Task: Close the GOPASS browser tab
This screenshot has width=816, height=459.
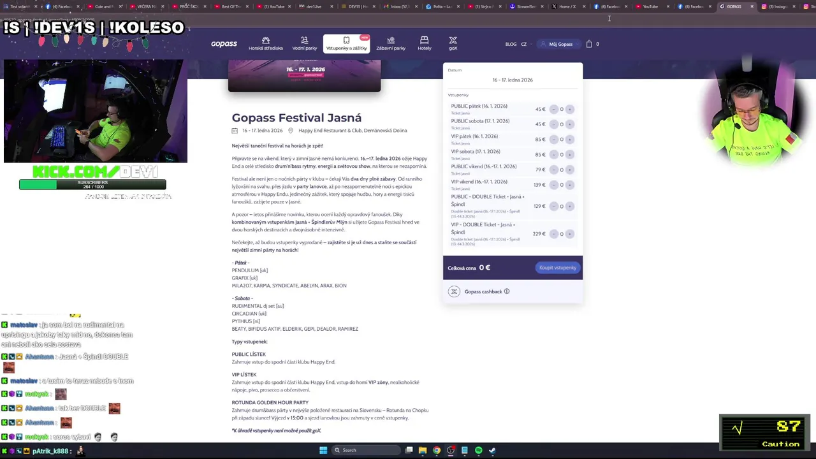Action: [752, 6]
